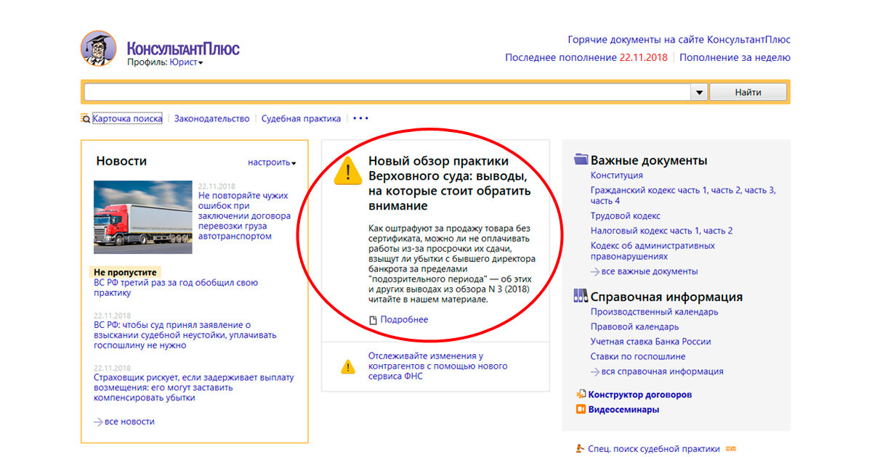Click все новости link

129,421
